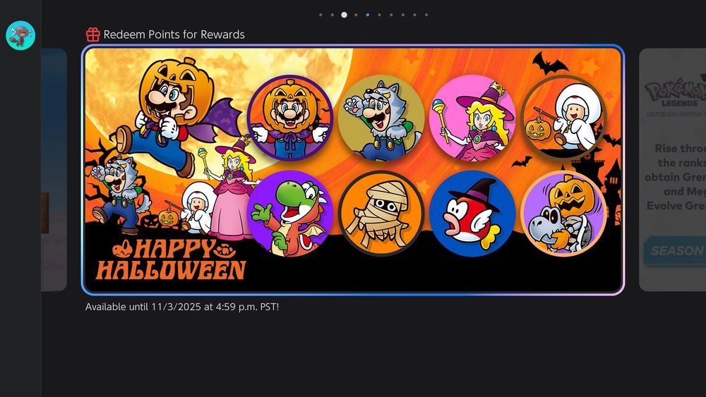Select the pumpkin-head Mario circle icon
The image size is (706, 397).
[x=290, y=118]
